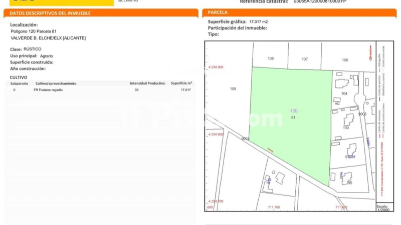Click parcel number 95 on the map
Viewport: 401px width, 225px height.
349,182
